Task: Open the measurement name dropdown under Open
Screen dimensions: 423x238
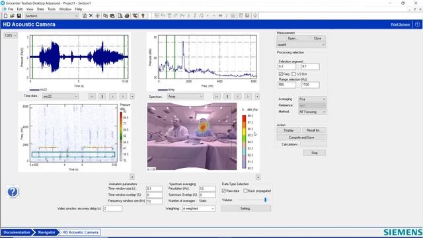Action: (301, 45)
